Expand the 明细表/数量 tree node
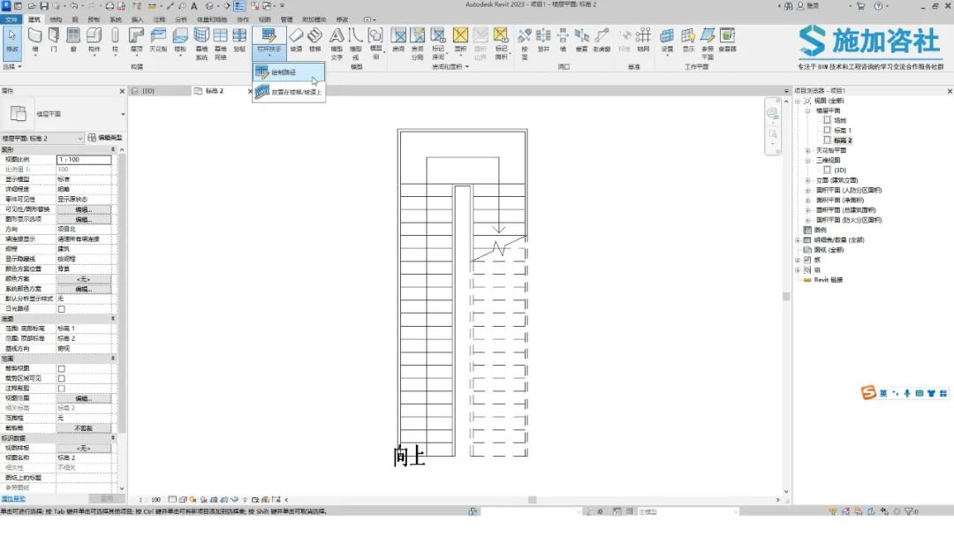Screen dimensions: 954x537 click(798, 240)
